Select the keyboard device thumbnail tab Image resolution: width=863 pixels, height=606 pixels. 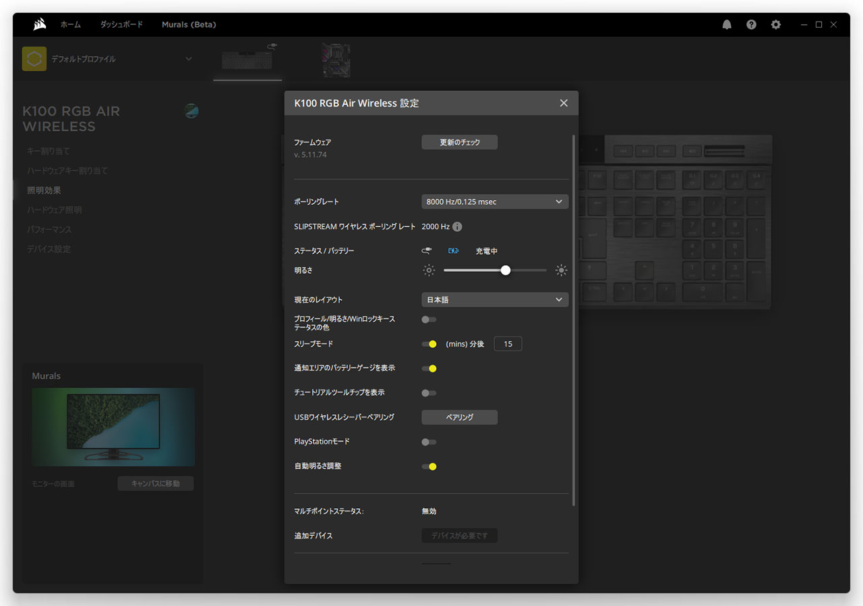point(247,59)
